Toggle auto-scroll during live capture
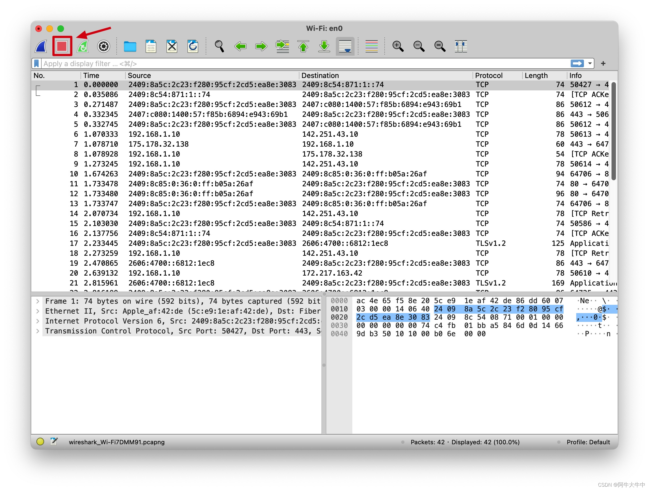This screenshot has height=490, width=649. 345,46
